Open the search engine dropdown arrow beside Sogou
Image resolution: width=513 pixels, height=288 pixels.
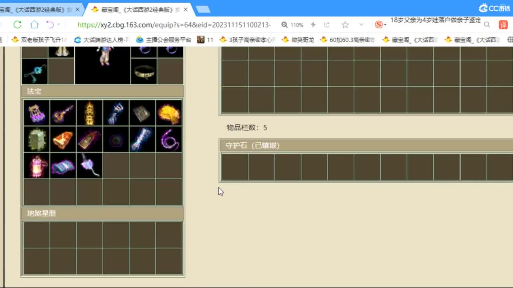click(385, 25)
